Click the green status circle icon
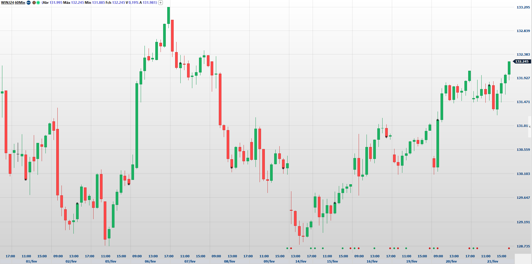Viewport: 532px width, 264px height. coord(38,3)
